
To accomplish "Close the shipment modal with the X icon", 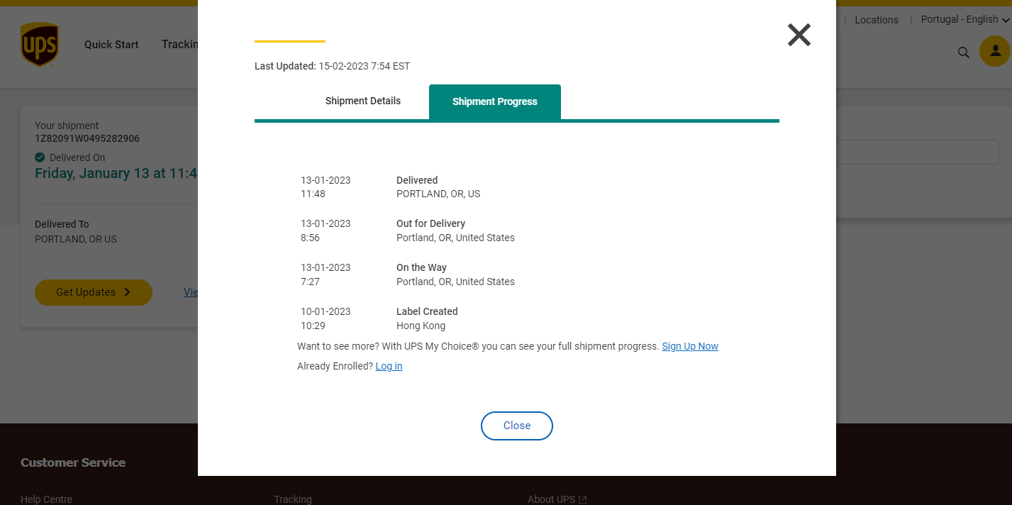I will (x=799, y=35).
